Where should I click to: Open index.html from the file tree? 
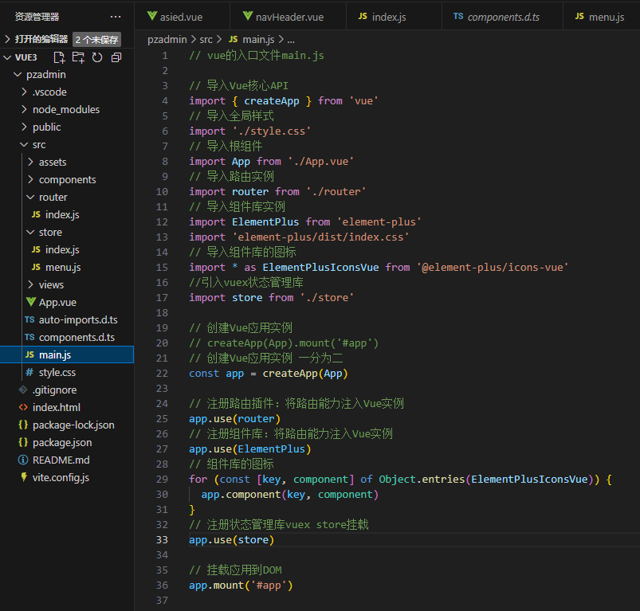pos(57,408)
